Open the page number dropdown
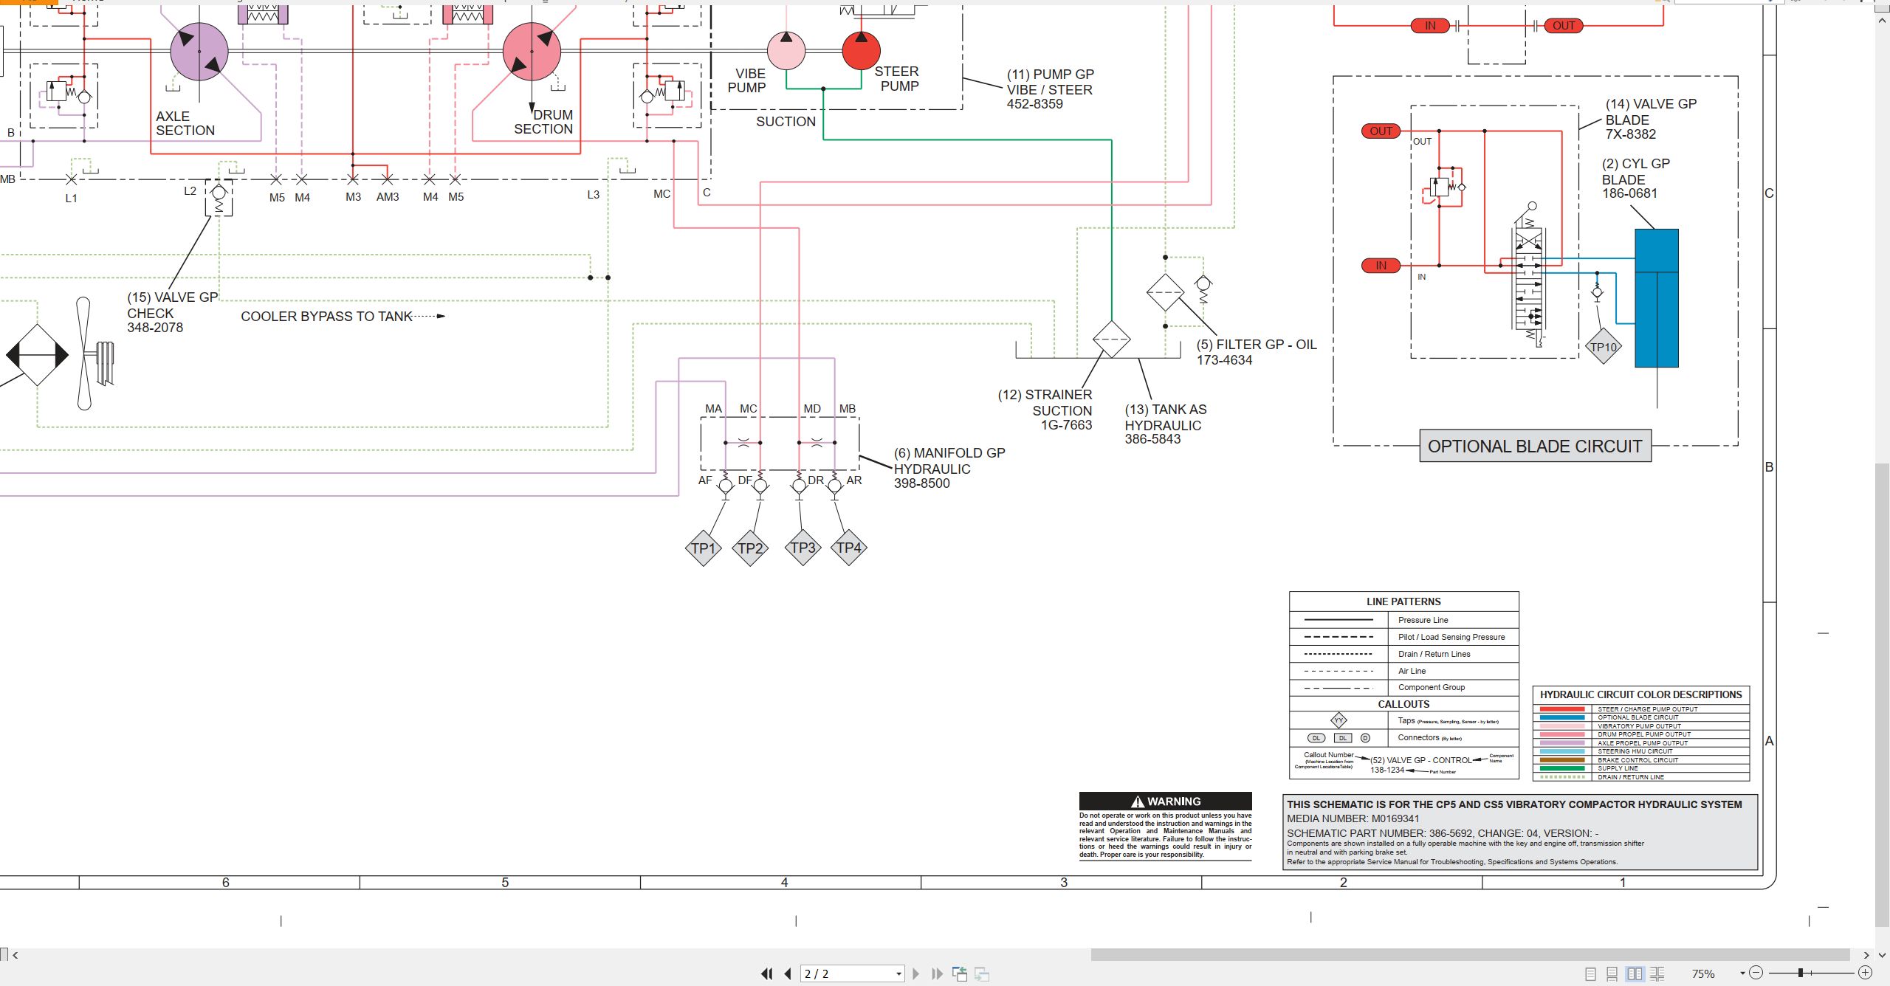The image size is (1890, 986). click(x=898, y=973)
